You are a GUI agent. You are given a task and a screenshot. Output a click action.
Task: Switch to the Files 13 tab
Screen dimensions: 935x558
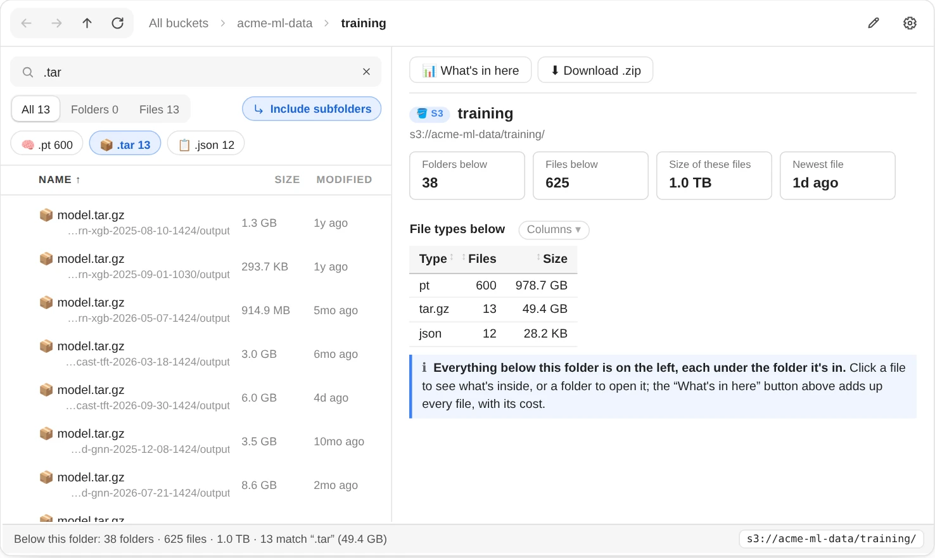(x=159, y=110)
